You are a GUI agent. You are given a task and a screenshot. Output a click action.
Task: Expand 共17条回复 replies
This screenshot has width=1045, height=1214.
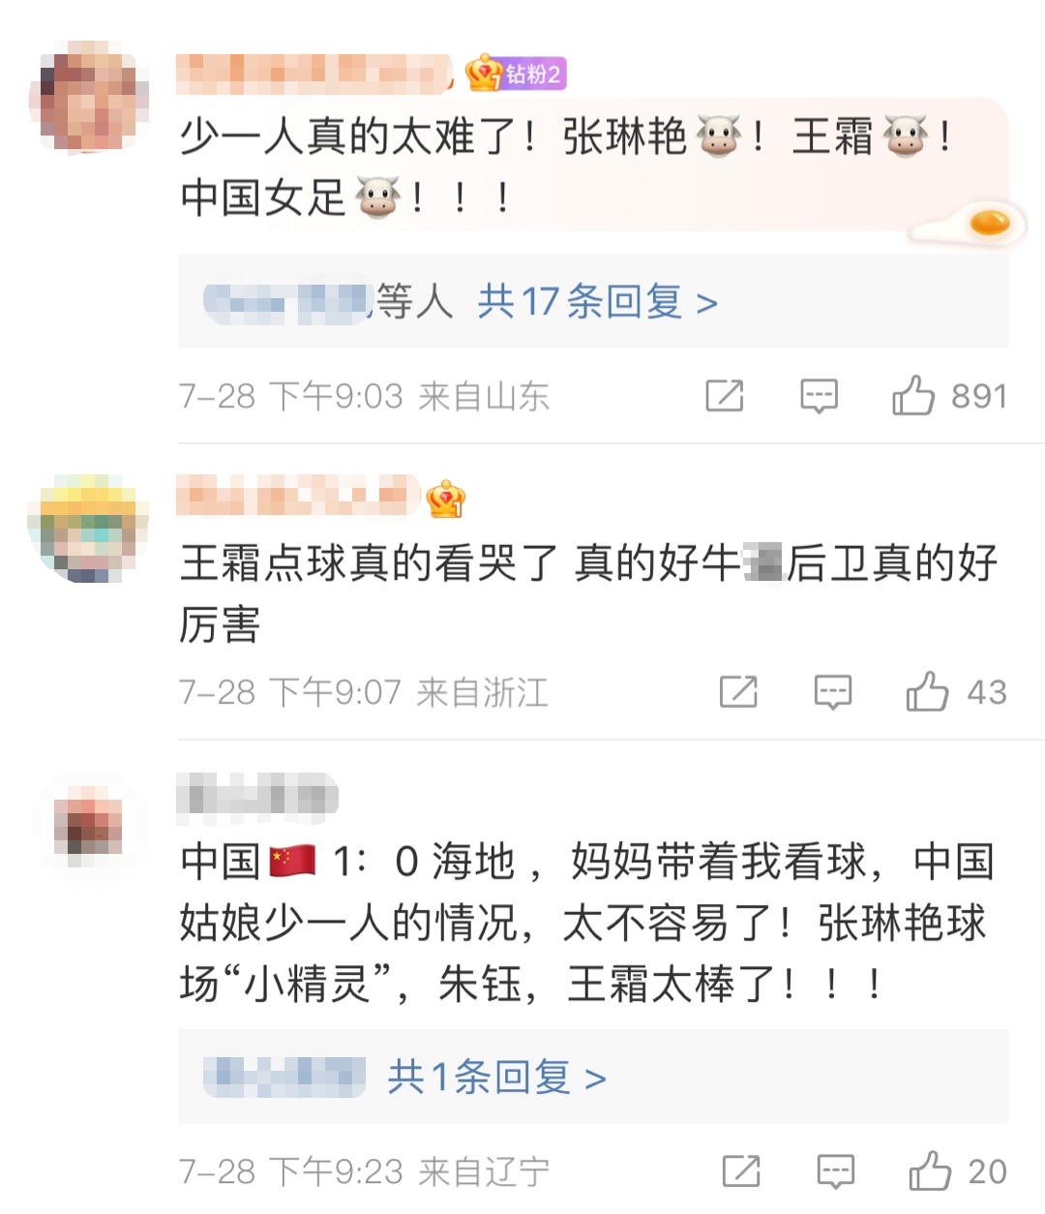597,302
